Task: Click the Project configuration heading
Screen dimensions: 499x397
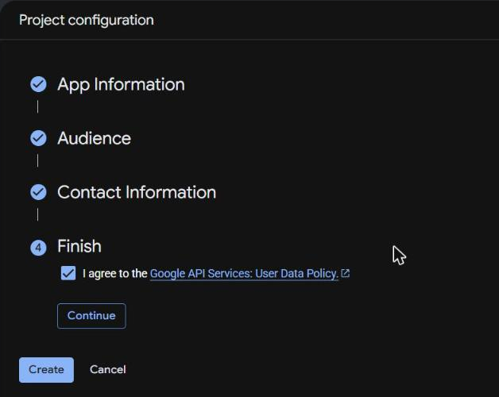Action: point(87,21)
